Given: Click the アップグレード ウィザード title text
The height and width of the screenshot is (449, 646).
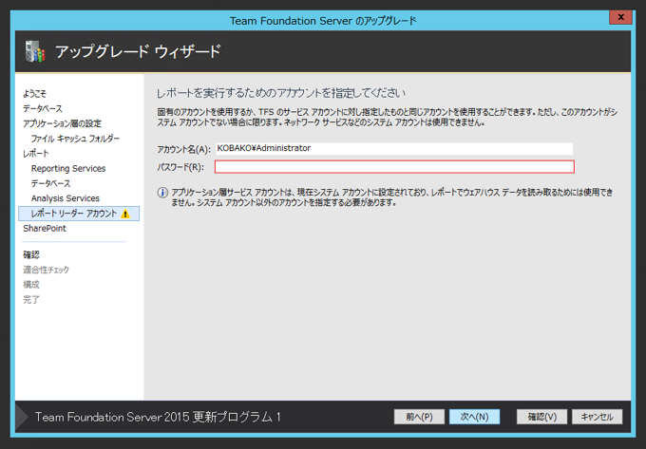Looking at the screenshot, I should [138, 52].
